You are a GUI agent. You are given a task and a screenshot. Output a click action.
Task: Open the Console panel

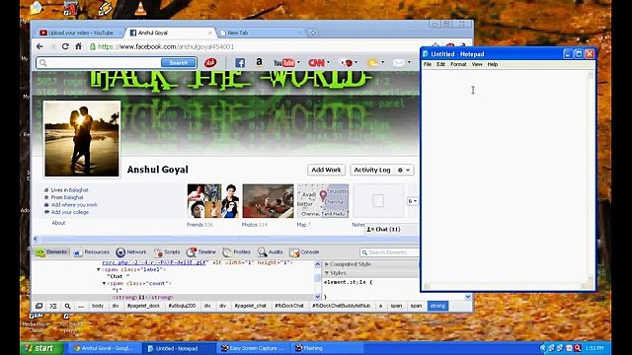click(305, 252)
